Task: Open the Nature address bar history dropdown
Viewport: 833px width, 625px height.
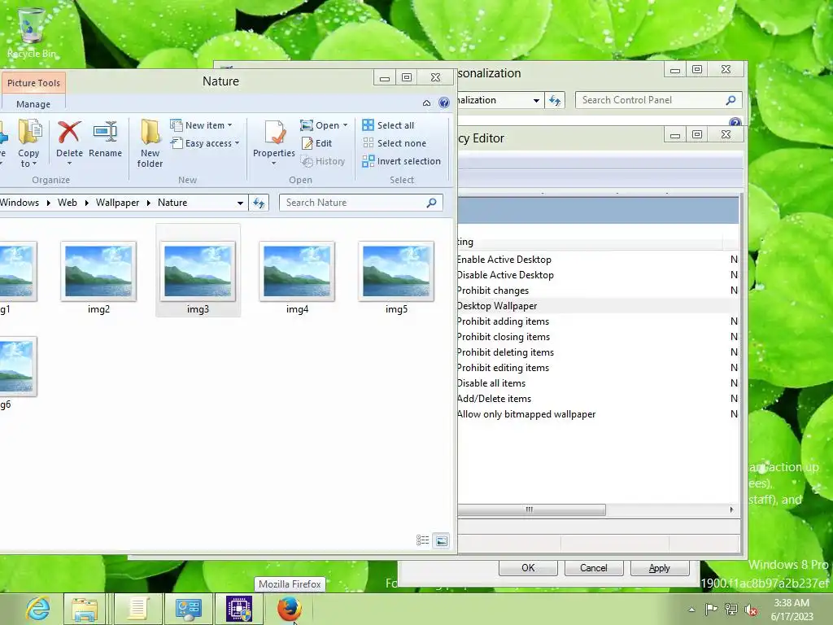Action: click(x=240, y=203)
